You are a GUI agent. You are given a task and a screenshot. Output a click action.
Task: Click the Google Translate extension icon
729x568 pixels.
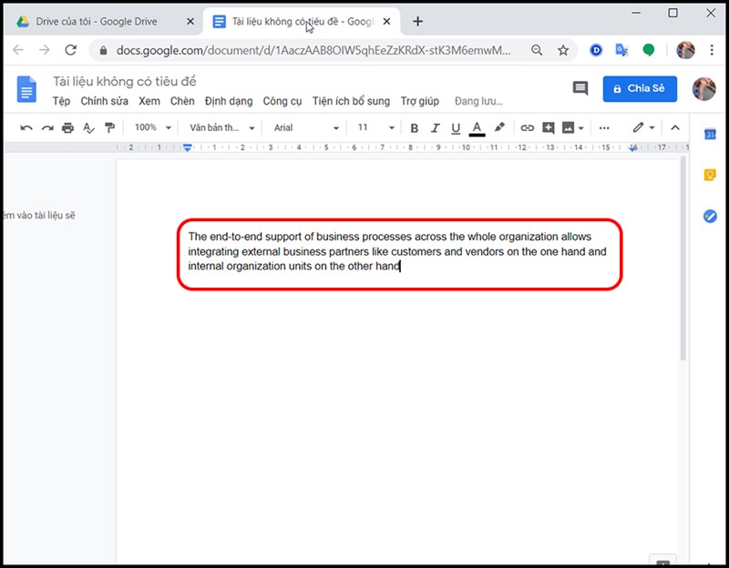click(x=621, y=50)
